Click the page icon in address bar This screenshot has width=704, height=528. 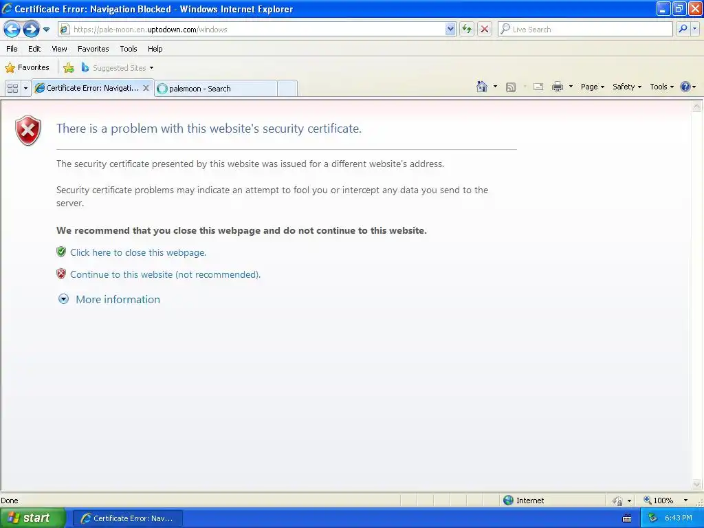pos(65,29)
